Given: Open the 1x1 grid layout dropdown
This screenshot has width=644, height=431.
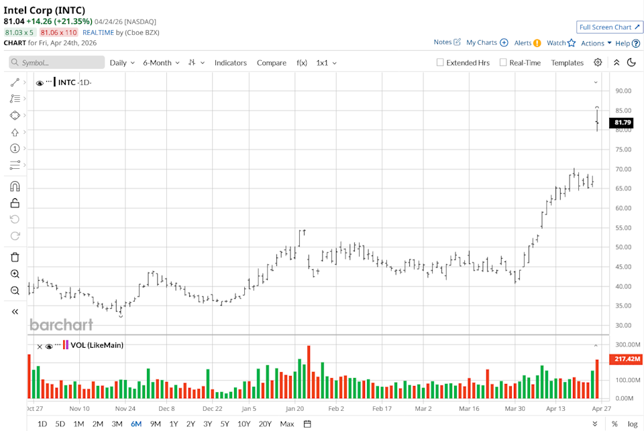Looking at the screenshot, I should 326,62.
